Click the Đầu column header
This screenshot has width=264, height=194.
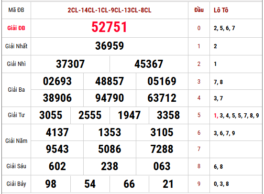click(x=199, y=10)
